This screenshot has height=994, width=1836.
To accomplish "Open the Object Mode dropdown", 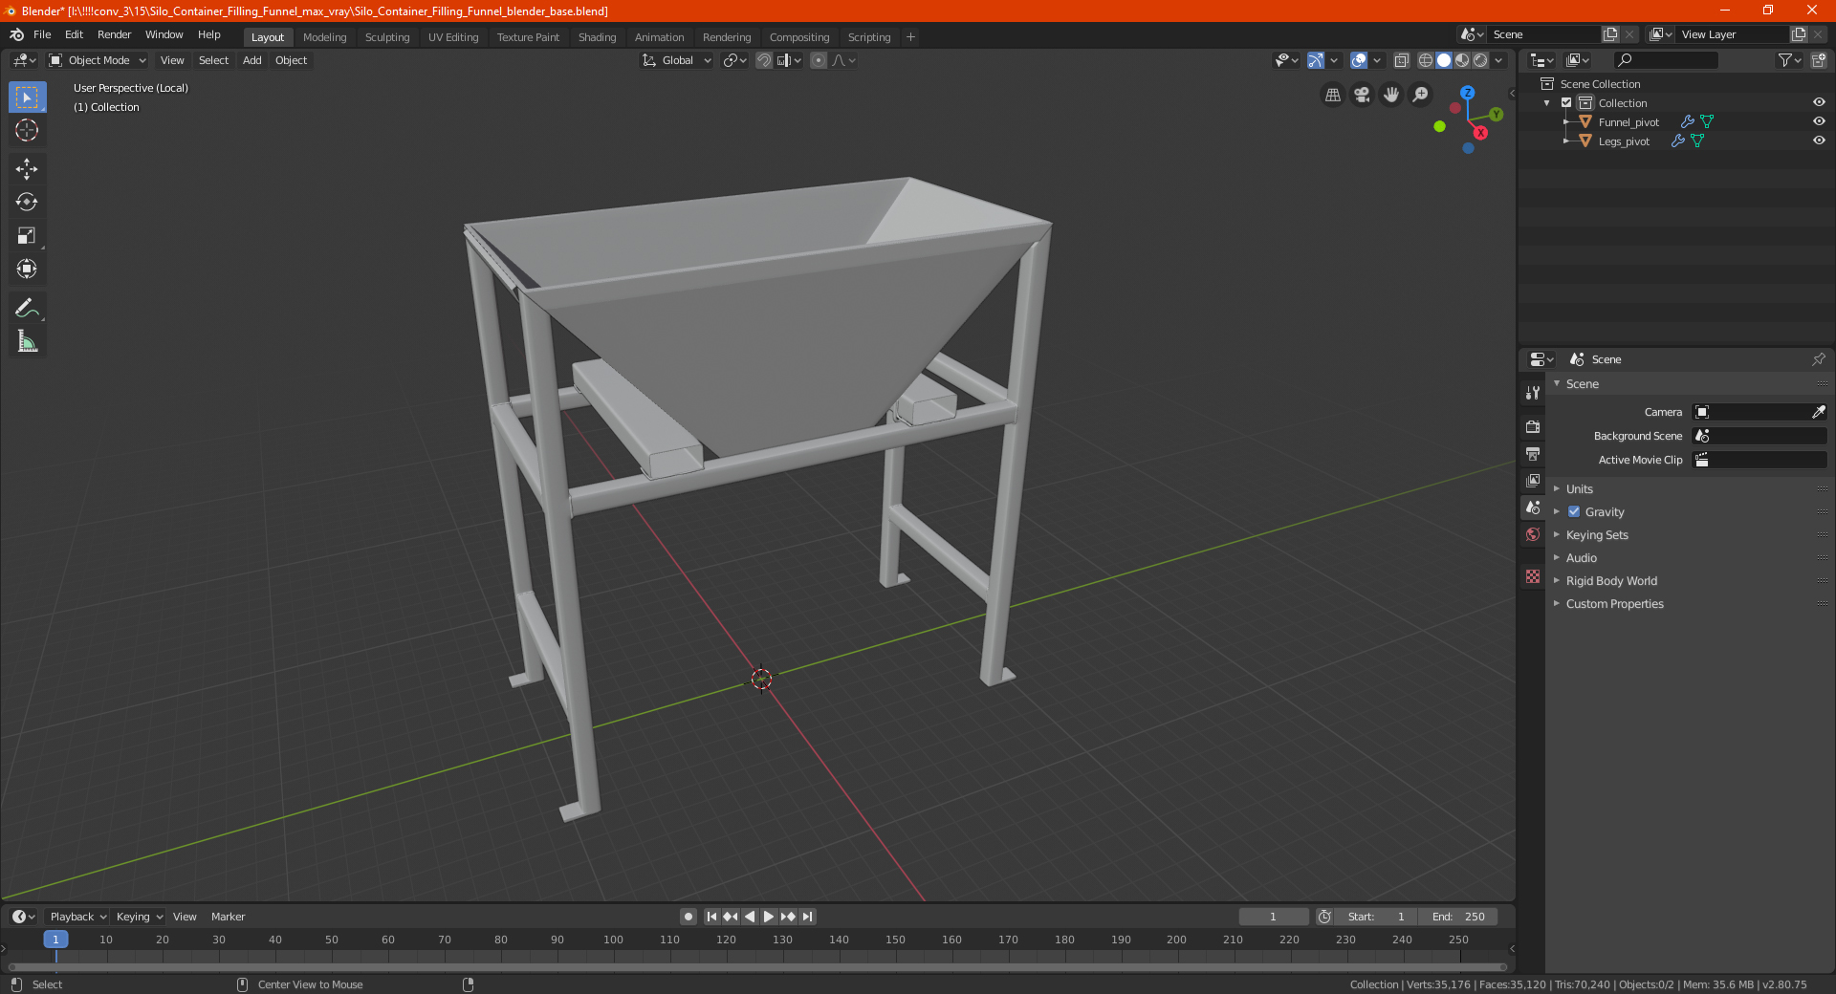I will tap(98, 60).
